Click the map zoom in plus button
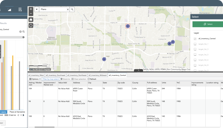 [x=31, y=9]
